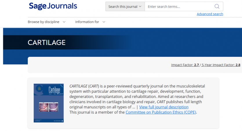The image size is (242, 131).
Task: Open the Sage Journals home logo
Action: tap(53, 6)
